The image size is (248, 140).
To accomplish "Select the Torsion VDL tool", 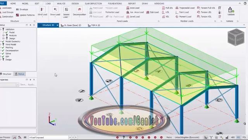I will coord(204,16).
